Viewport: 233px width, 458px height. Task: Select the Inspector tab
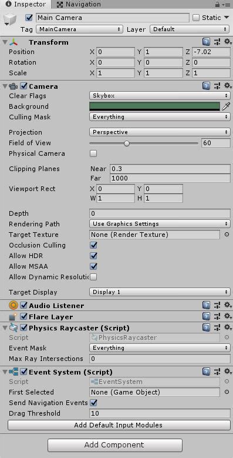coord(26,4)
